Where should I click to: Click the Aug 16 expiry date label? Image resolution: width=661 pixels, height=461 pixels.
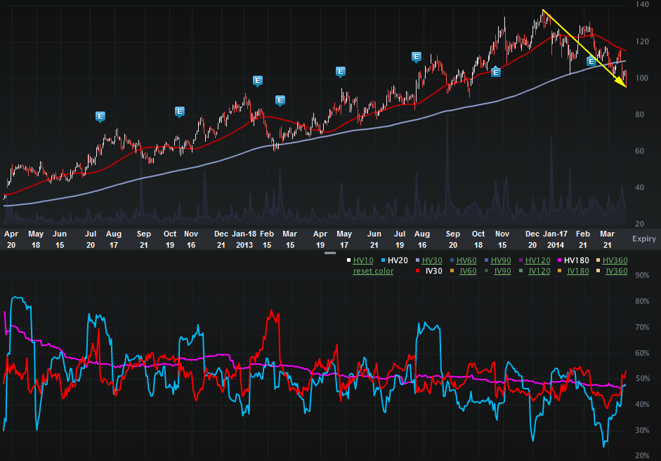422,239
